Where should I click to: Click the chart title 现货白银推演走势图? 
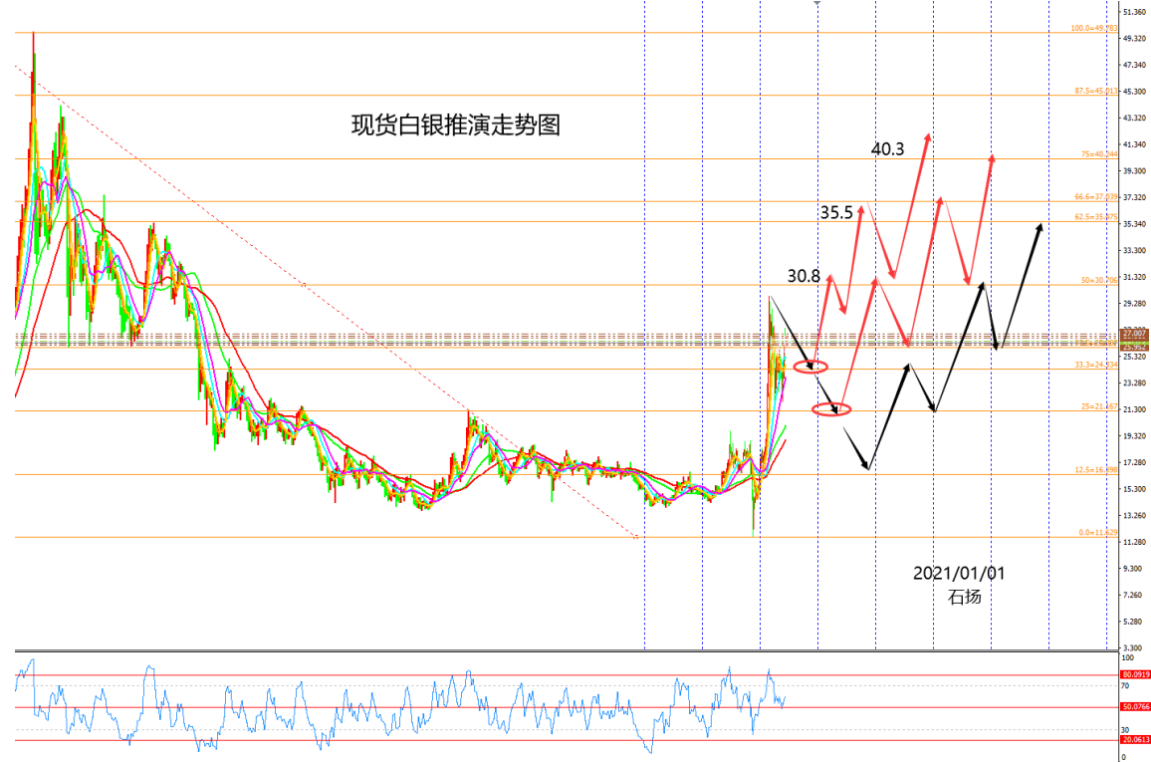click(456, 125)
